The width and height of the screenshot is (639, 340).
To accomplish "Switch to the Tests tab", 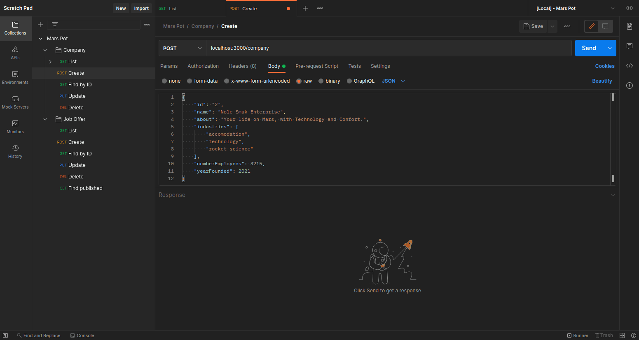I will [354, 66].
